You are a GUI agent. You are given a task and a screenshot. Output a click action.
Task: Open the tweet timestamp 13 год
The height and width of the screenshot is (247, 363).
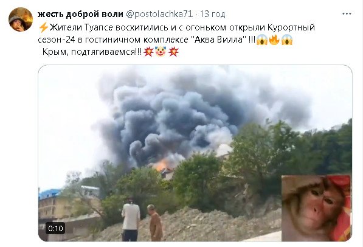pos(212,14)
